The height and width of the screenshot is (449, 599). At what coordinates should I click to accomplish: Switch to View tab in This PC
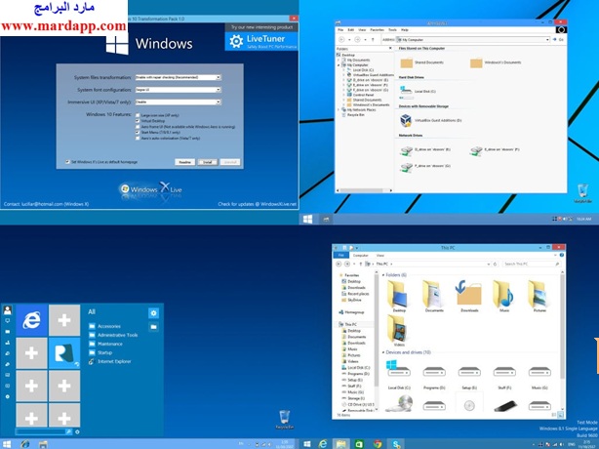coord(380,256)
